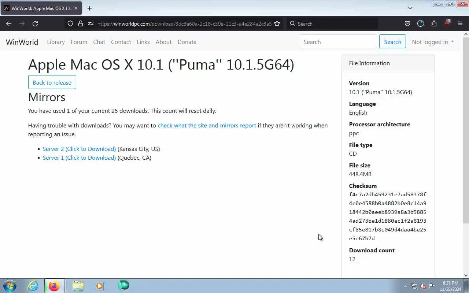Download from Server 1 Quebec

coord(79,157)
